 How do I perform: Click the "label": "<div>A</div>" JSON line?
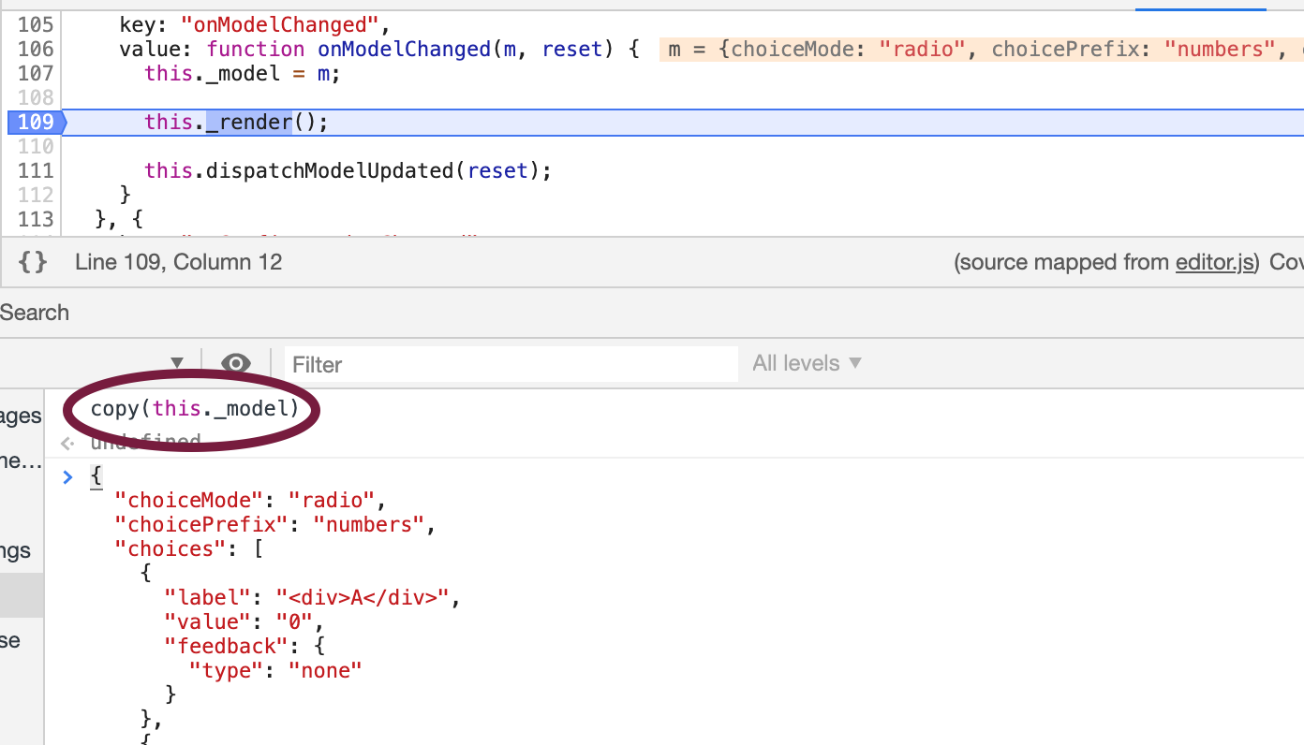[x=313, y=597]
